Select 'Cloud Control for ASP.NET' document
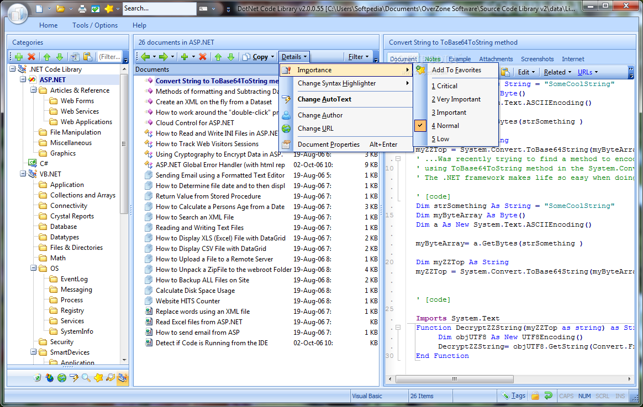Screen dimensions: 643x407 195,123
